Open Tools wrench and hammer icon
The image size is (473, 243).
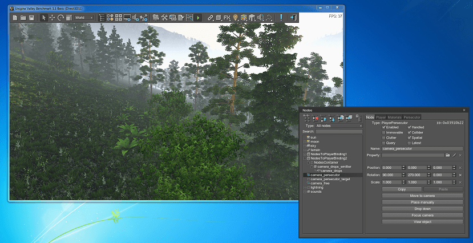click(164, 18)
